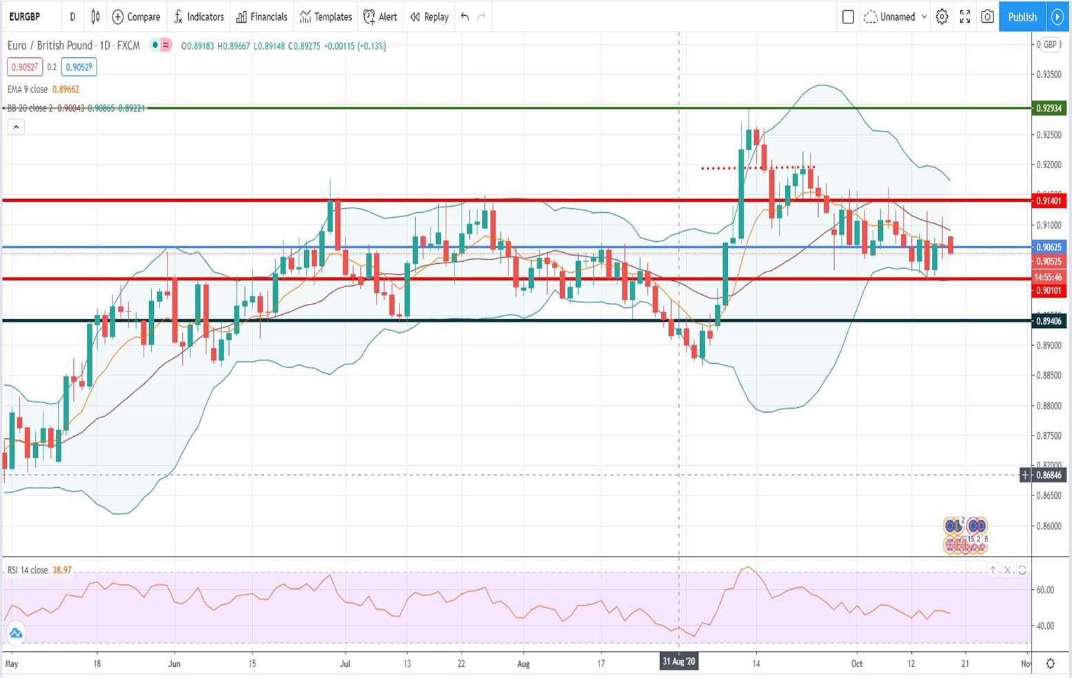The width and height of the screenshot is (1072, 678).
Task: Open Compare to add another symbol
Action: click(x=136, y=17)
